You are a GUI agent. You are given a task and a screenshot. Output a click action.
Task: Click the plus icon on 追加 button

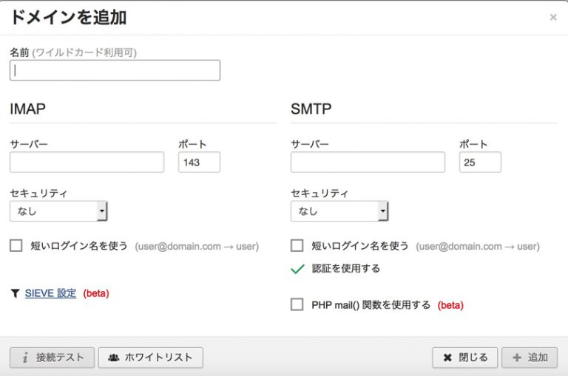point(516,358)
